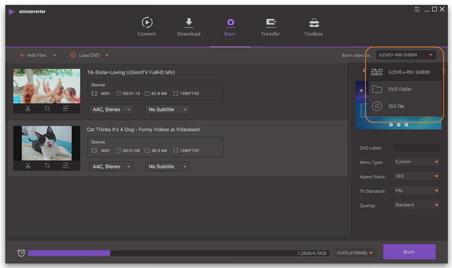The height and width of the screenshot is (268, 452).
Task: Open the Burn video to dropdown
Action: [x=405, y=55]
